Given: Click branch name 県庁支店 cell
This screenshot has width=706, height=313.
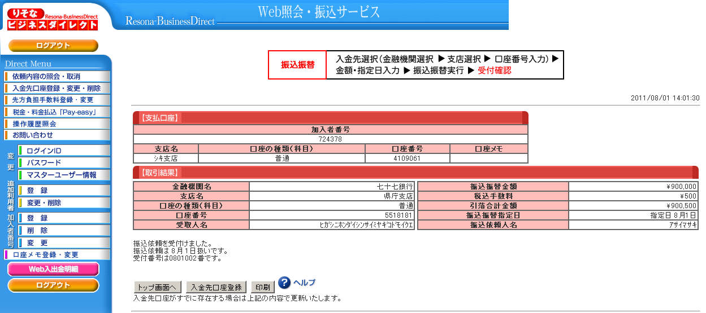Looking at the screenshot, I should [x=332, y=196].
